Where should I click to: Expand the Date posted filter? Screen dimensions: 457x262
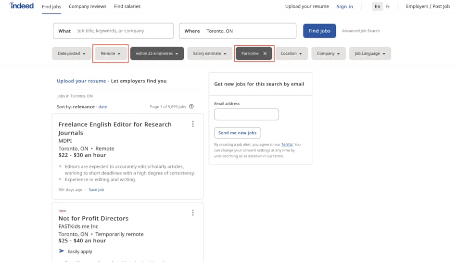[71, 53]
